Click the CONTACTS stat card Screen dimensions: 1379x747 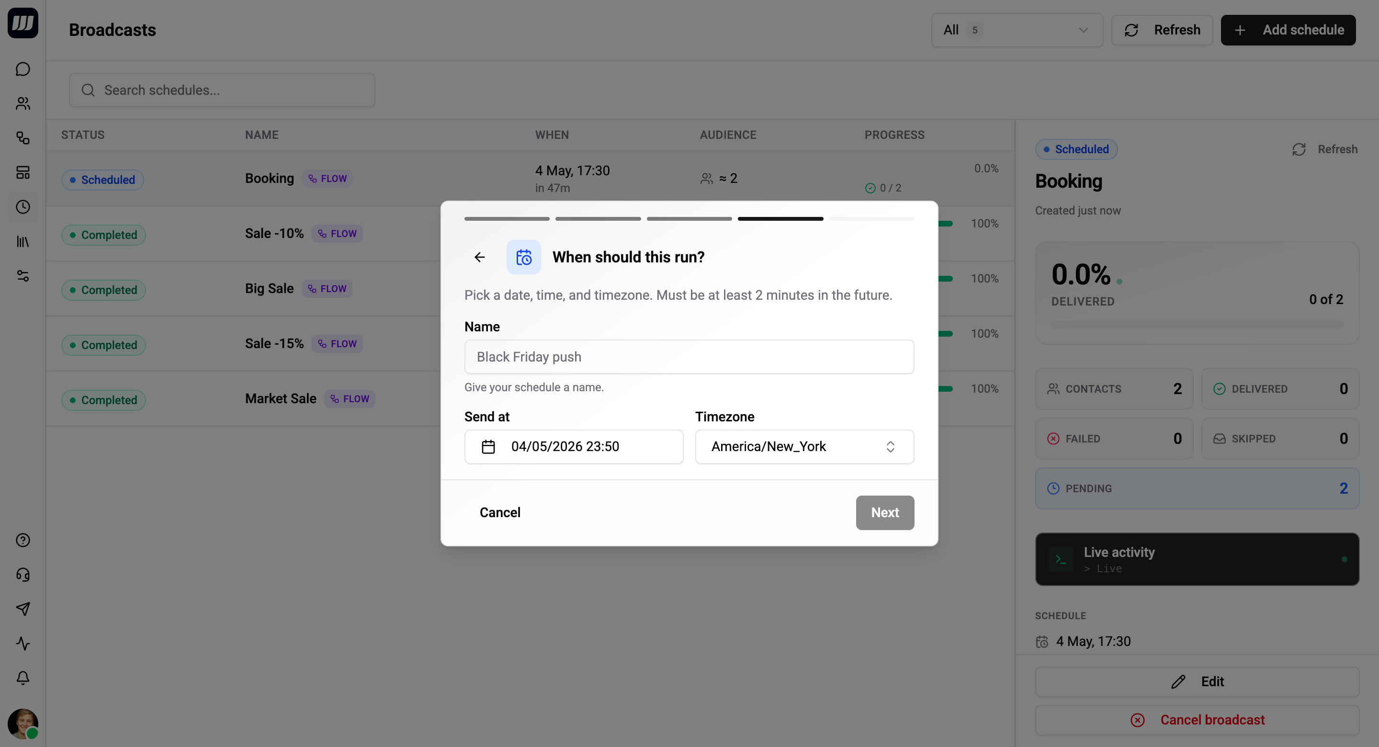[x=1113, y=389]
